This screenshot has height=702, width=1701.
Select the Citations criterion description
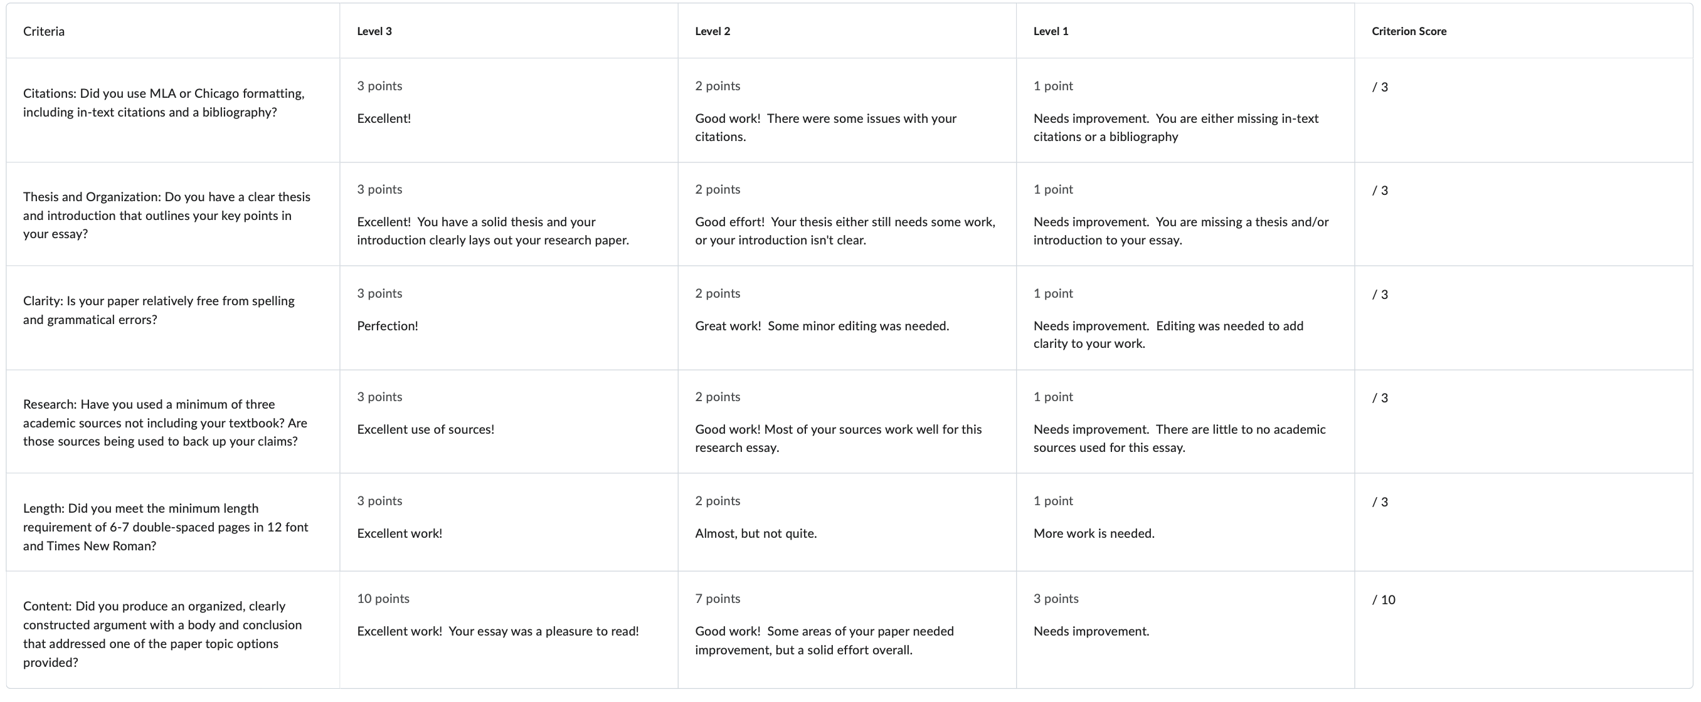[x=164, y=103]
